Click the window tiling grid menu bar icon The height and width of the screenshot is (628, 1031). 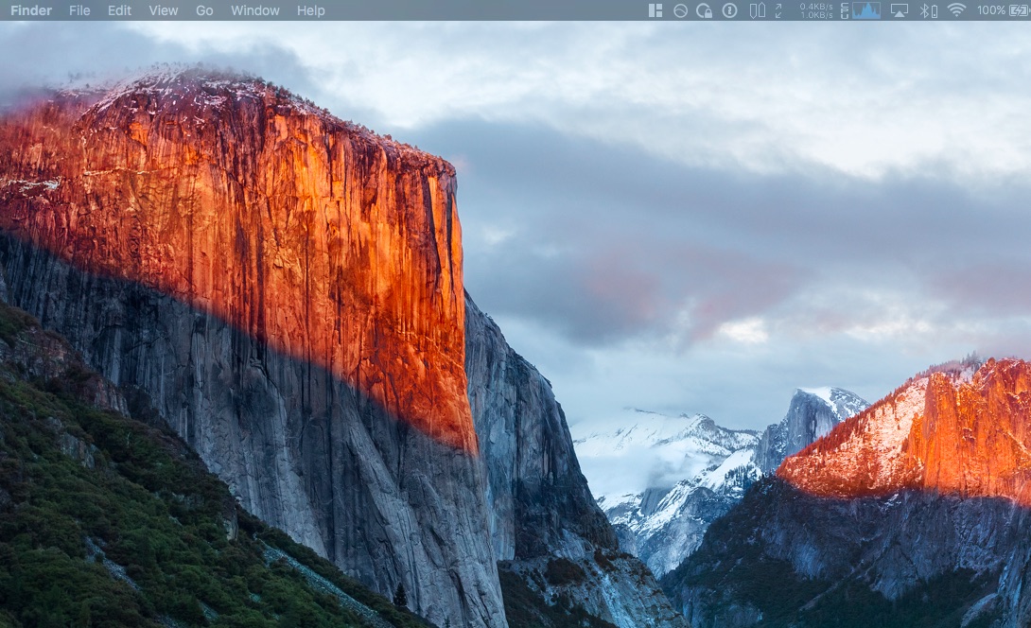655,10
